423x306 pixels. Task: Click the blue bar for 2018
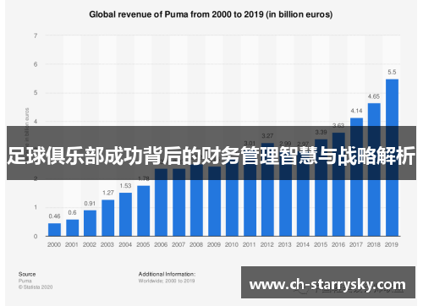point(374,170)
